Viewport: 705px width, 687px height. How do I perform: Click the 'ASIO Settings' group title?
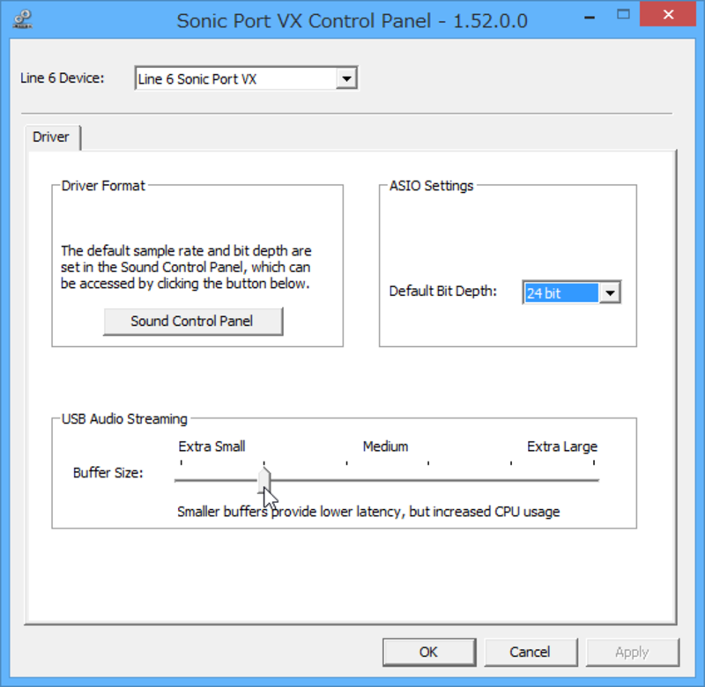tap(431, 186)
